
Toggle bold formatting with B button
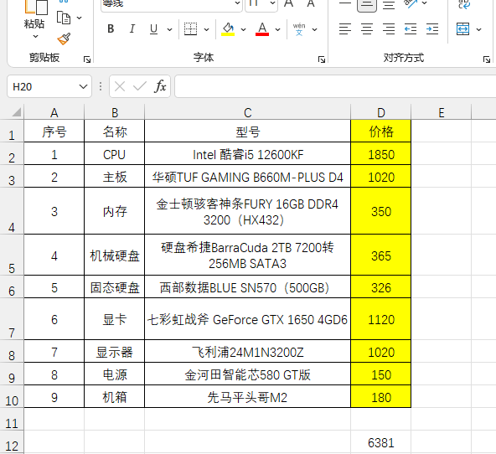coord(111,29)
